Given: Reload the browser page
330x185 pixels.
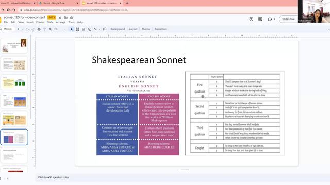Looking at the screenshot, I should [x=8, y=10].
